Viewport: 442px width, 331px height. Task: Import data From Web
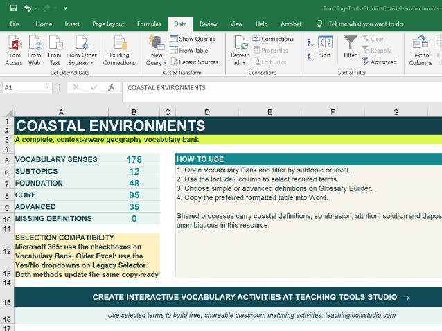click(x=35, y=51)
